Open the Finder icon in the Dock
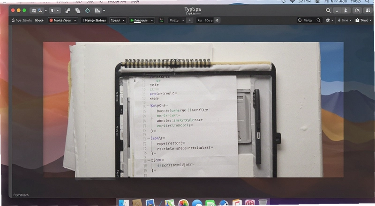This screenshot has height=206, width=375. coord(124,203)
